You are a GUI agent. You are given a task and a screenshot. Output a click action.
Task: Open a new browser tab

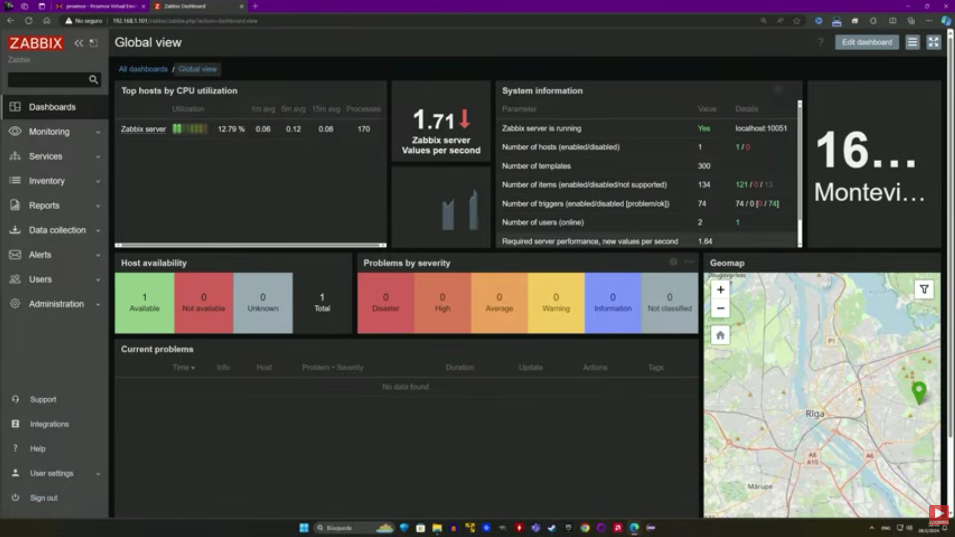pos(255,6)
